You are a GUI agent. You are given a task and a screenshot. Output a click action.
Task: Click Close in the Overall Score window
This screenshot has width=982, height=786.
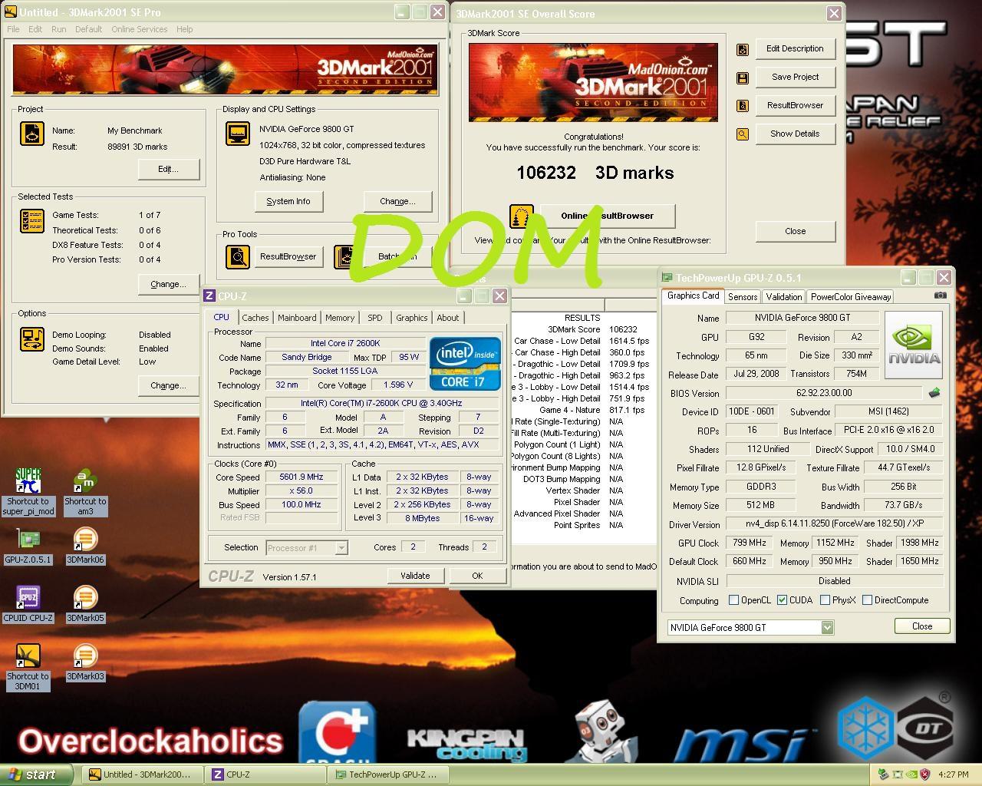tap(796, 231)
